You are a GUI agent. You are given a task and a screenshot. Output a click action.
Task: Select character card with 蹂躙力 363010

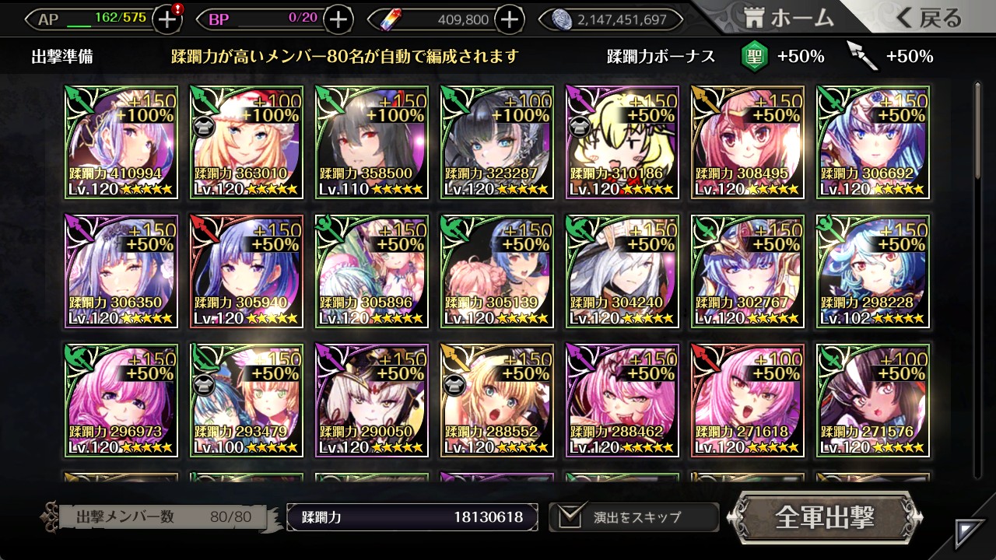click(247, 142)
